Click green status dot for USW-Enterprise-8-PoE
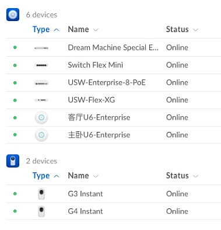 tap(15, 83)
